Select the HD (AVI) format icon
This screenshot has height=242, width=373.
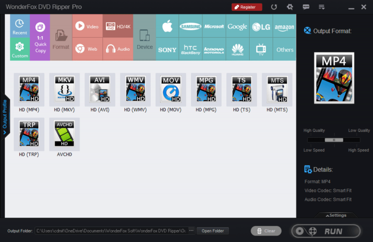pyautogui.click(x=100, y=89)
